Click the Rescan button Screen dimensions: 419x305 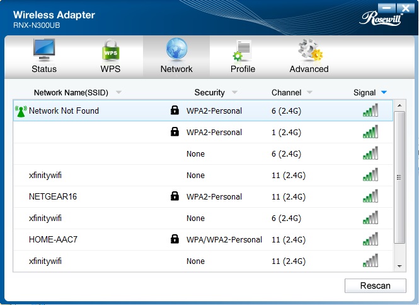click(x=375, y=285)
